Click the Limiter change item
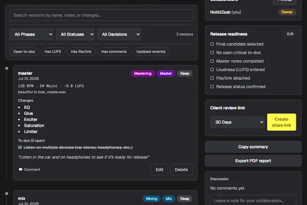307x205 pixels. click(31, 132)
